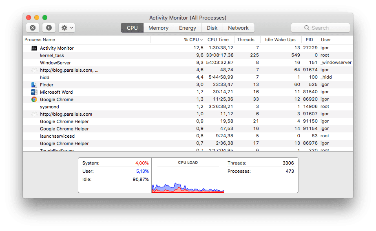Select the Activity Monitor process icon

click(x=34, y=48)
